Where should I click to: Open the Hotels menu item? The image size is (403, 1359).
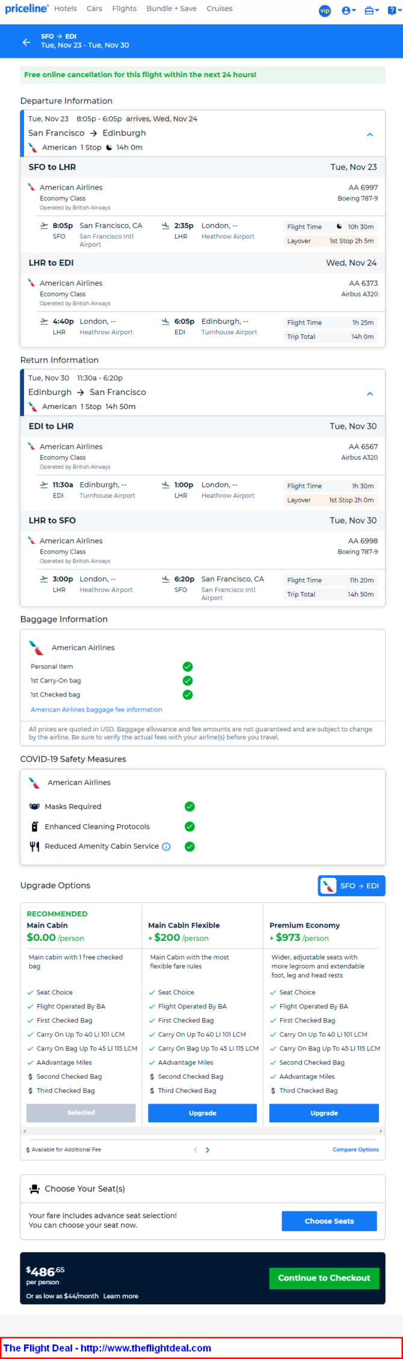(x=66, y=9)
